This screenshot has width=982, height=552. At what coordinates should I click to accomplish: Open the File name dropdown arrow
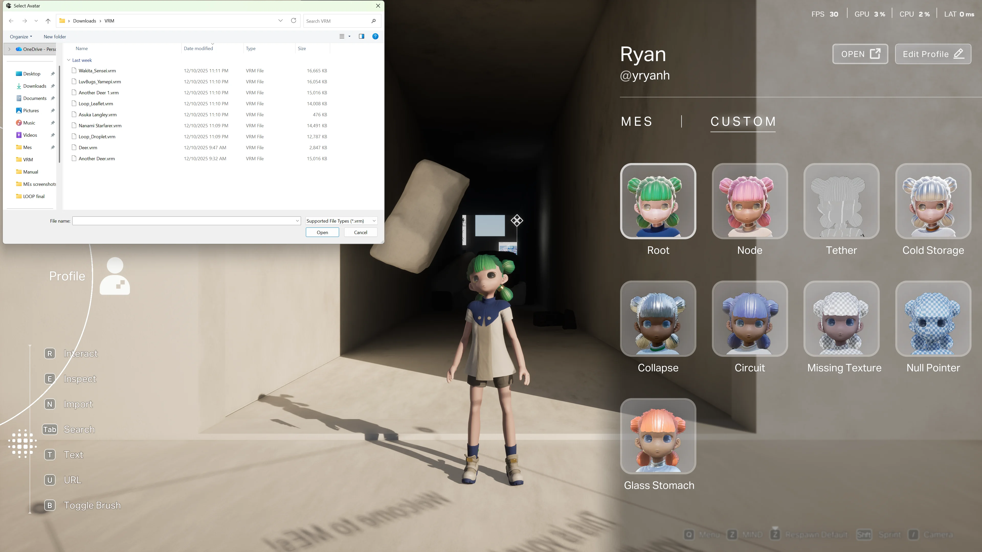tap(297, 221)
